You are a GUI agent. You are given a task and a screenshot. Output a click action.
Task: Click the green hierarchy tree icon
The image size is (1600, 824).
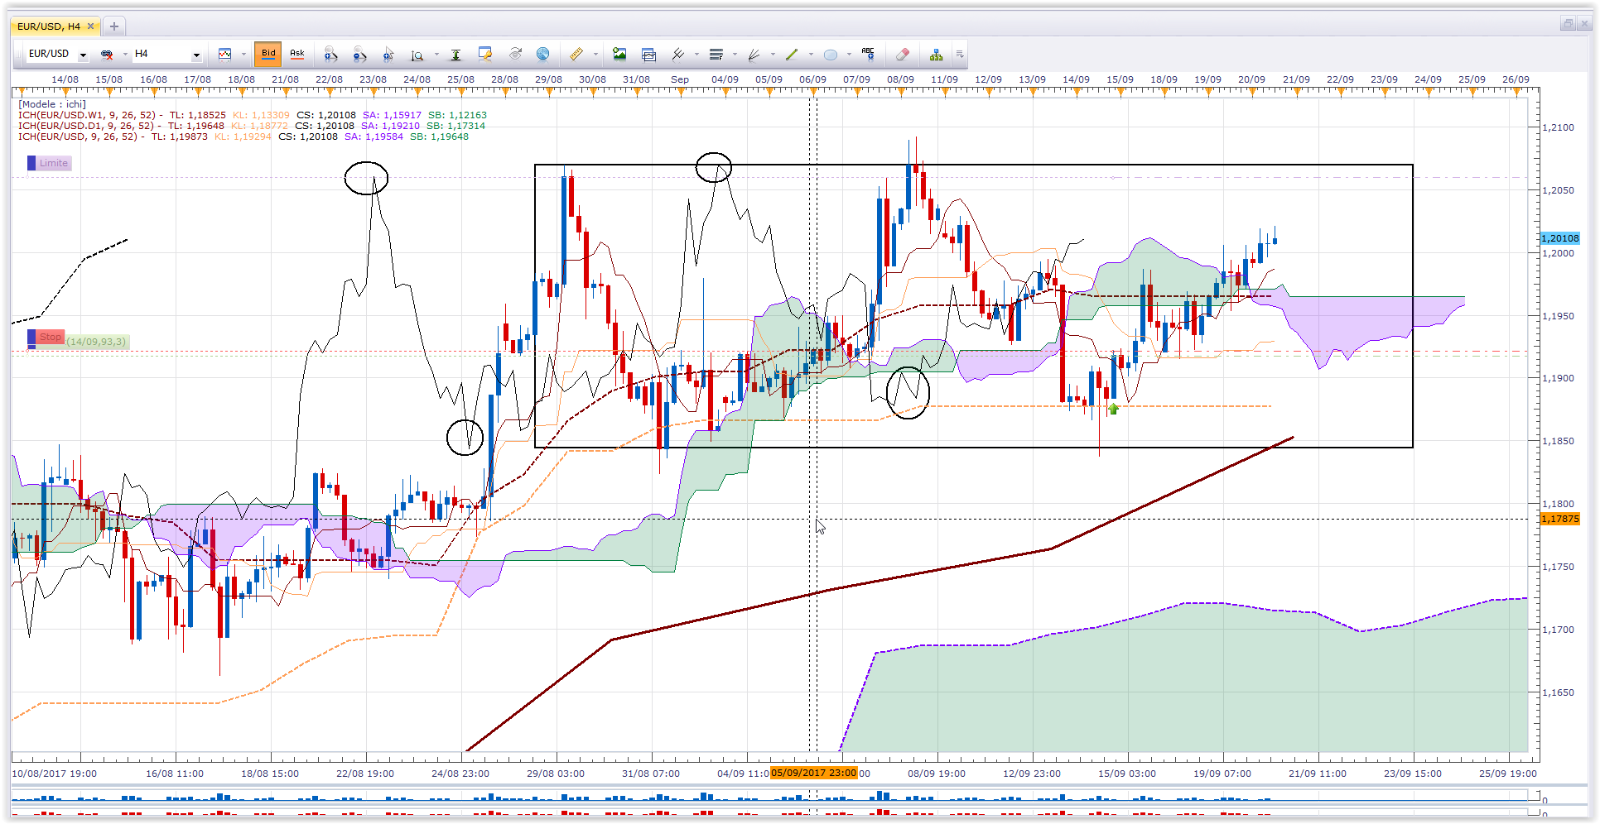click(936, 55)
